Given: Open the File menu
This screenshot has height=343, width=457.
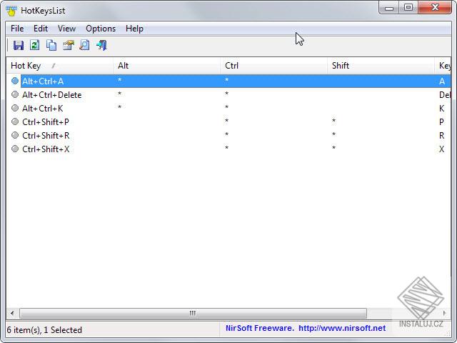Looking at the screenshot, I should pos(17,29).
